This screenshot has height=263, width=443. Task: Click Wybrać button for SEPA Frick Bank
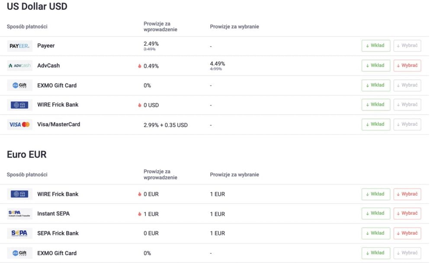[407, 233]
